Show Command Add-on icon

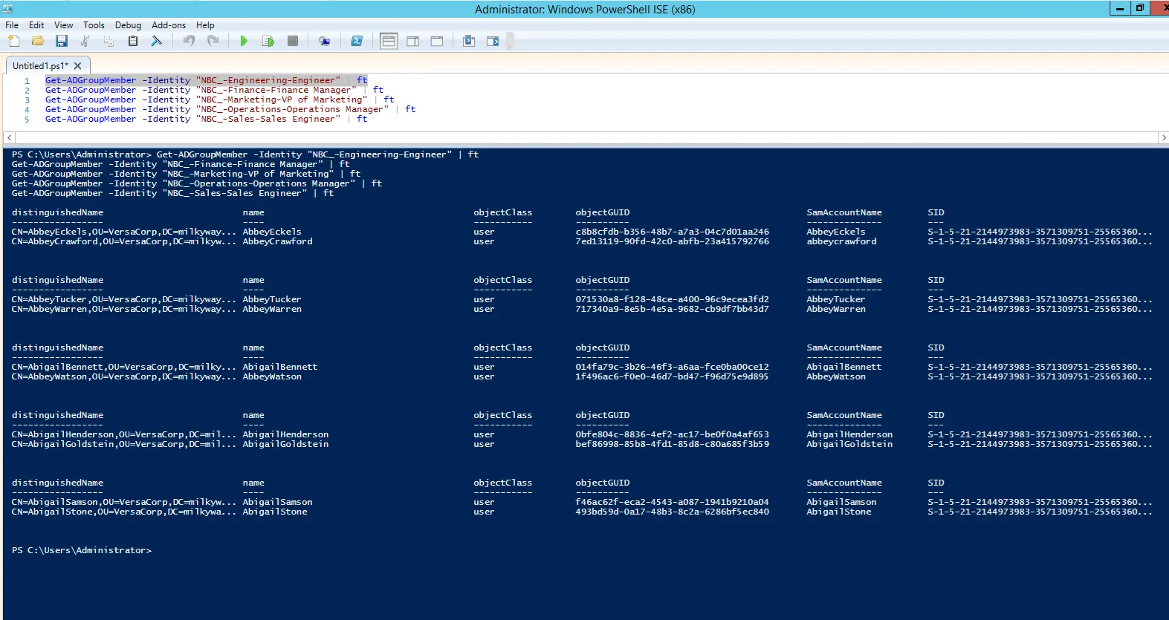click(x=493, y=41)
